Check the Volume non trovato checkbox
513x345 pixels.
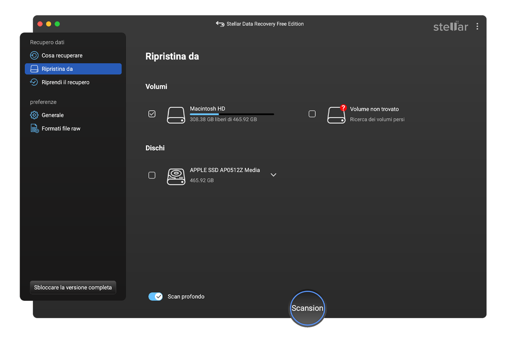[x=312, y=114]
